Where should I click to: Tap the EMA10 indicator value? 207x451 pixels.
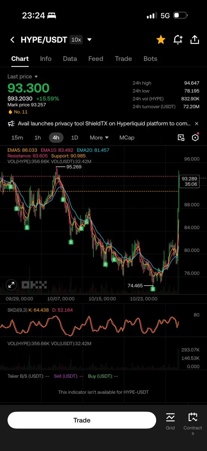(57, 150)
